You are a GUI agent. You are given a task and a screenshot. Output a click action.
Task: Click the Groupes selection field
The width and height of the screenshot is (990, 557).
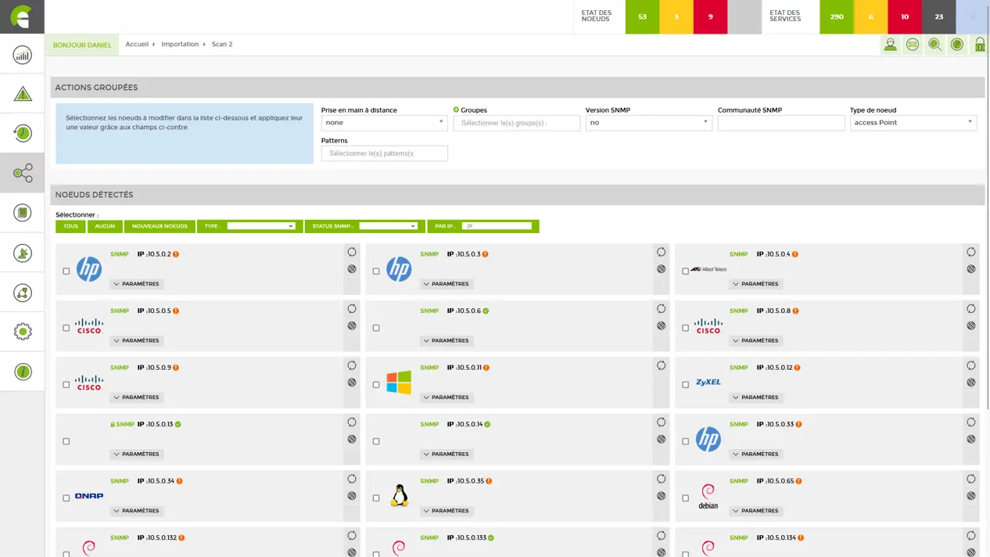click(x=517, y=123)
